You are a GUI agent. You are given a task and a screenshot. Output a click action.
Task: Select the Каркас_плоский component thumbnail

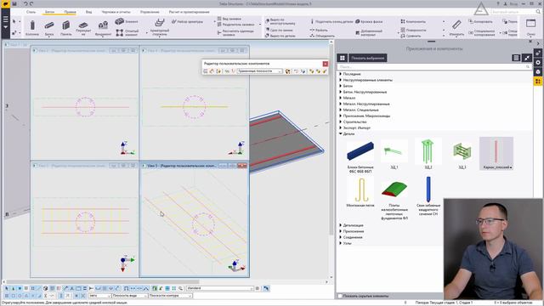(x=496, y=153)
